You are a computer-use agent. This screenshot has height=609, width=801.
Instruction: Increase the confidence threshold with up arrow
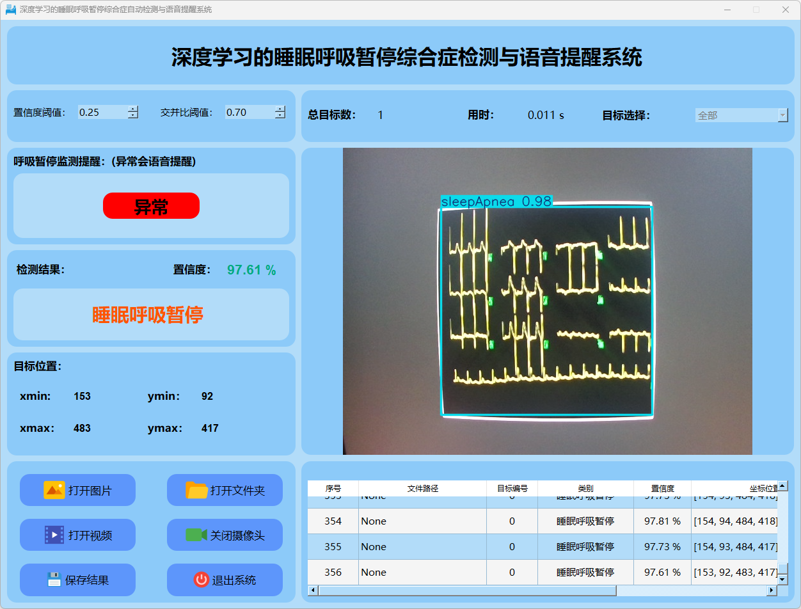point(132,109)
